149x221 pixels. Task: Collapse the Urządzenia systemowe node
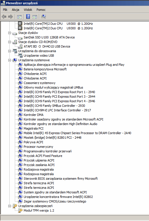pos(9,60)
